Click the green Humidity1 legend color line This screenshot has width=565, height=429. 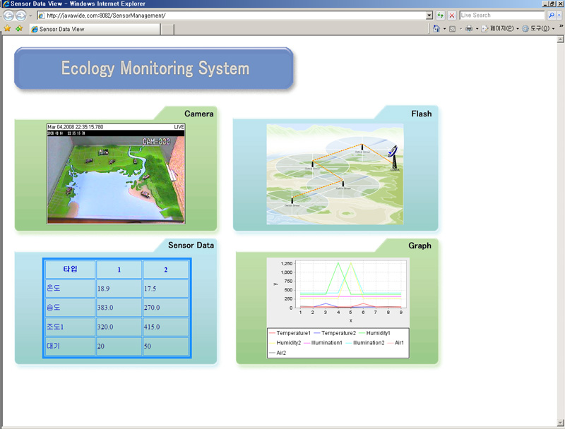click(362, 333)
